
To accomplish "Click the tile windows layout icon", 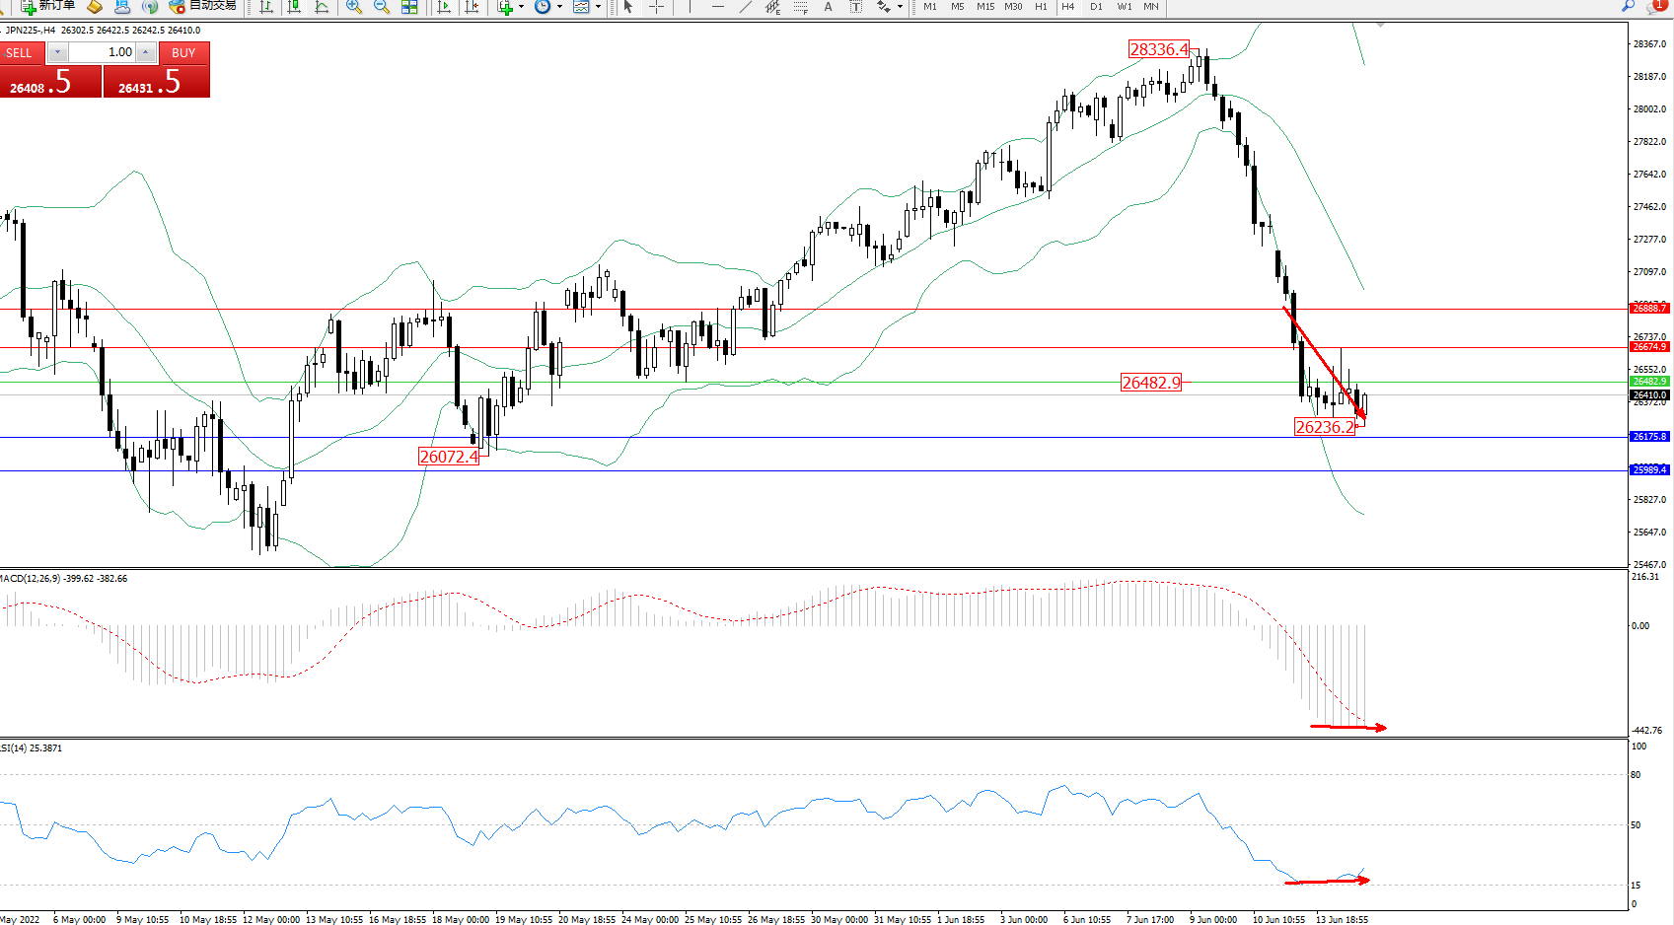I will coord(409,7).
